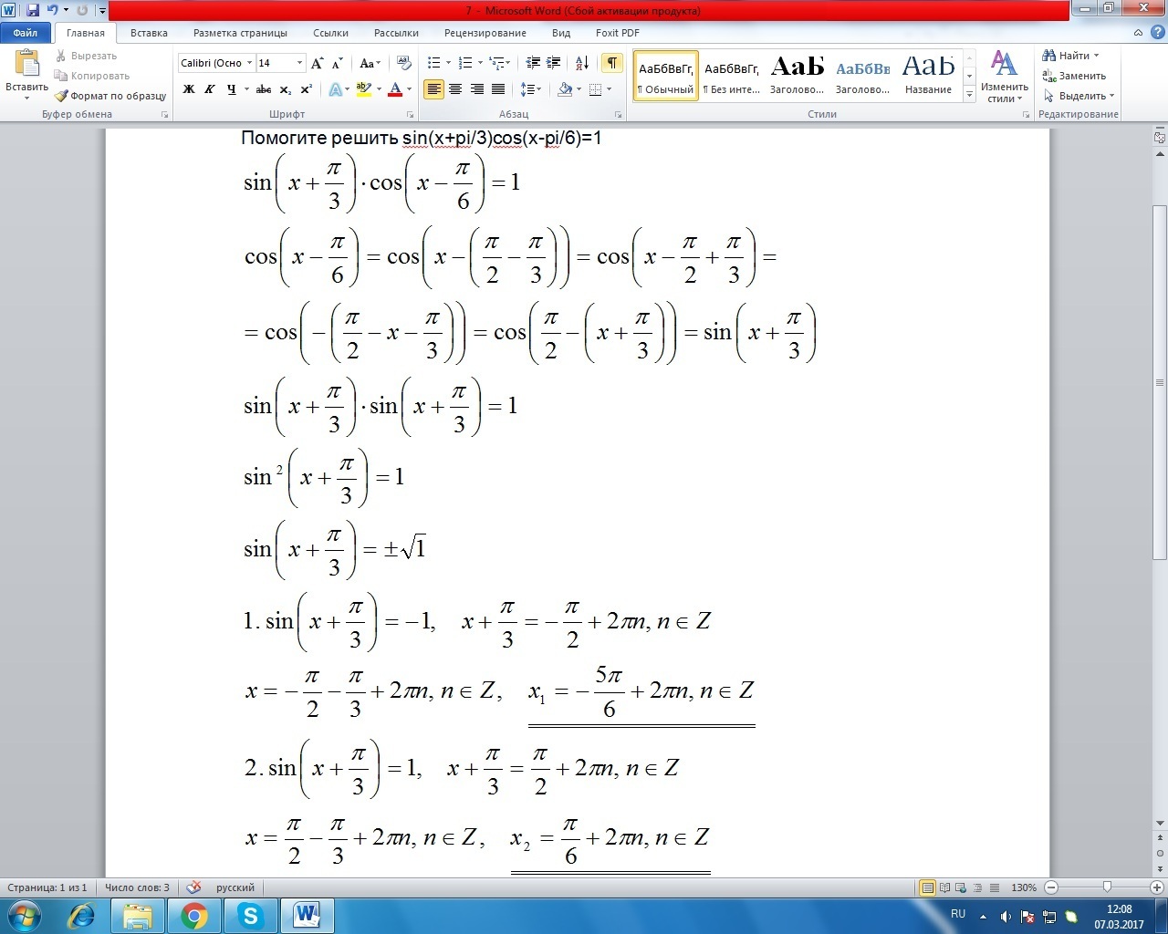Open the Change Case (Aa) dropdown
Screen dimensions: 1168x934
pyautogui.click(x=370, y=64)
